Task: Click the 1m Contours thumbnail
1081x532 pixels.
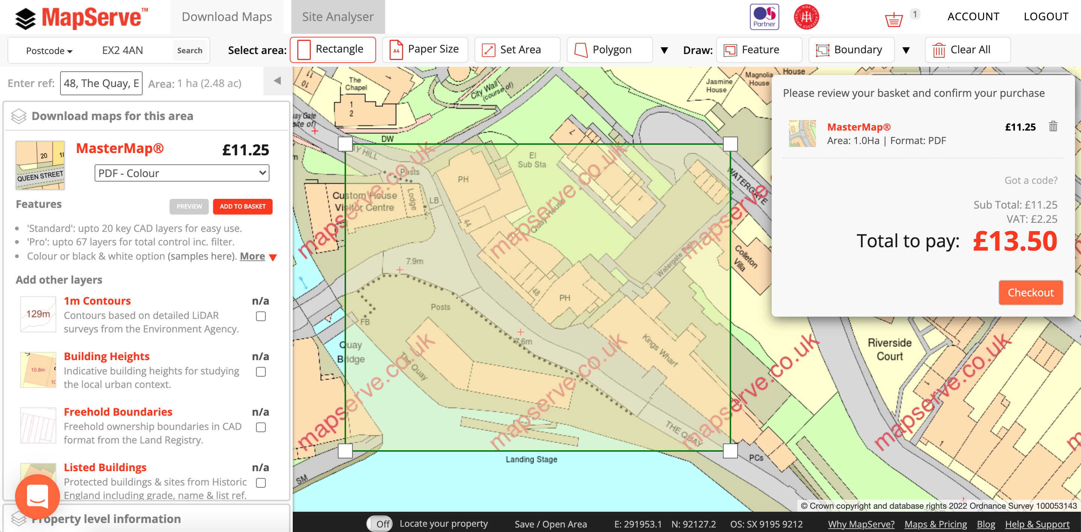Action: pyautogui.click(x=38, y=314)
